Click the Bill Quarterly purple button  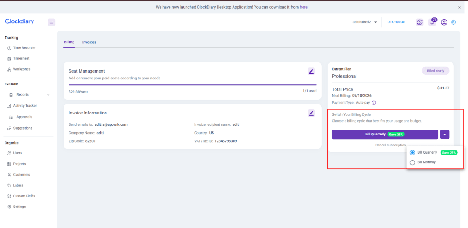385,134
